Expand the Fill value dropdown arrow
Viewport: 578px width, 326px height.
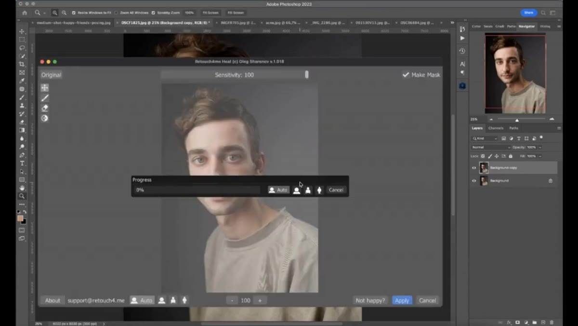pyautogui.click(x=540, y=156)
